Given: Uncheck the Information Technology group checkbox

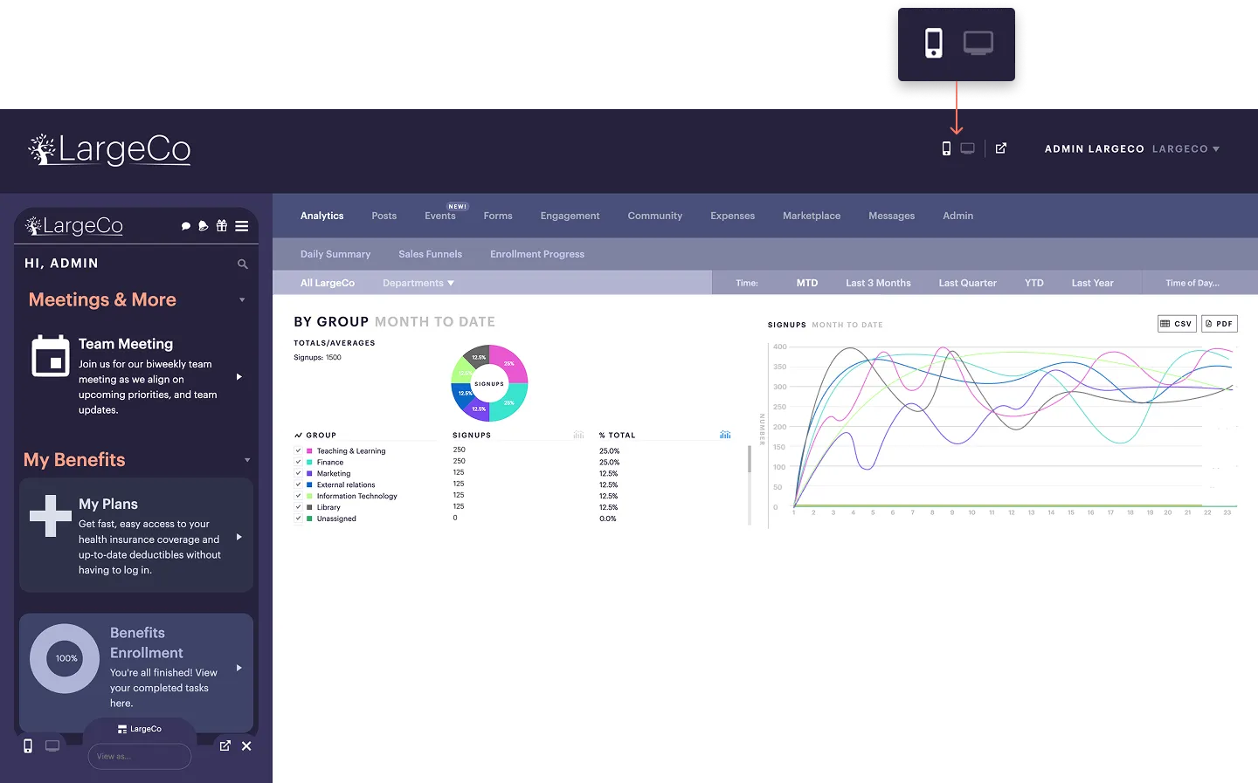Looking at the screenshot, I should 298,496.
